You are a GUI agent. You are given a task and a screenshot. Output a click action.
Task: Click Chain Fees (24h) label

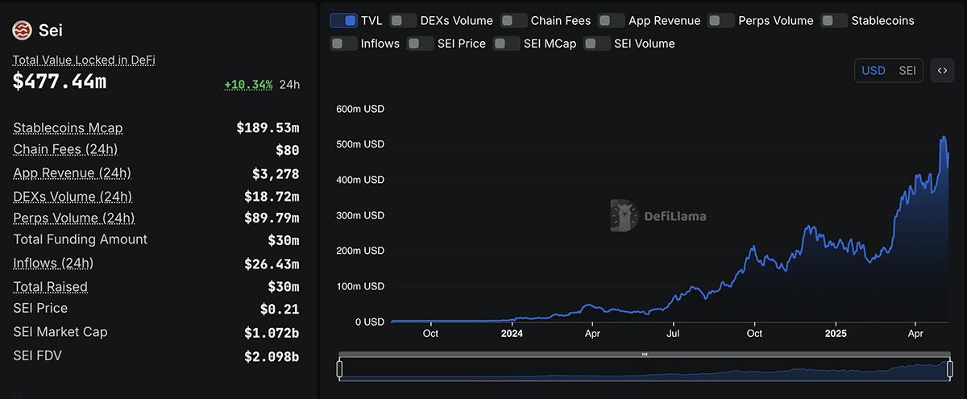(65, 149)
